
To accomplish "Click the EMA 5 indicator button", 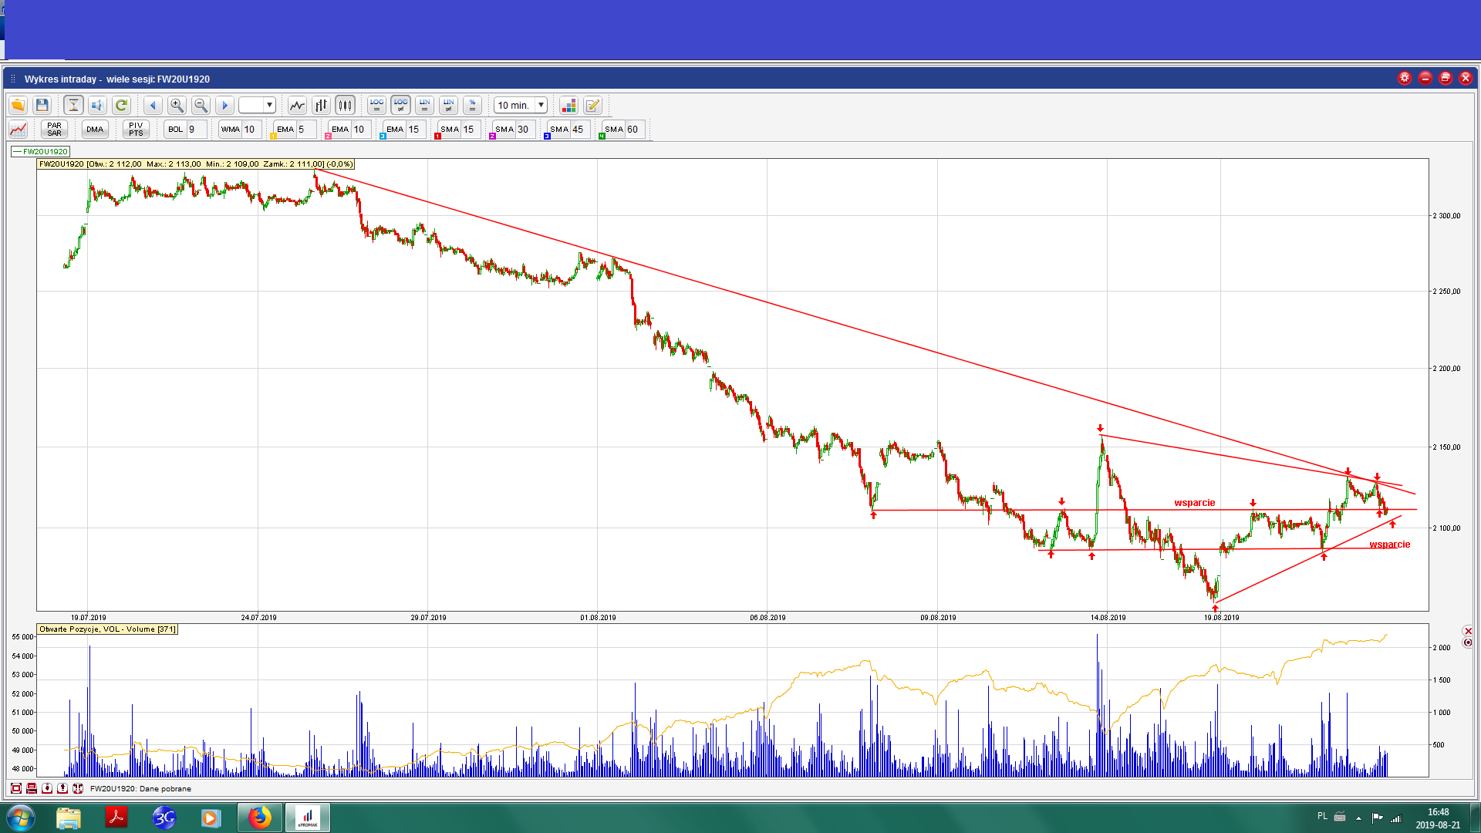I will point(285,130).
